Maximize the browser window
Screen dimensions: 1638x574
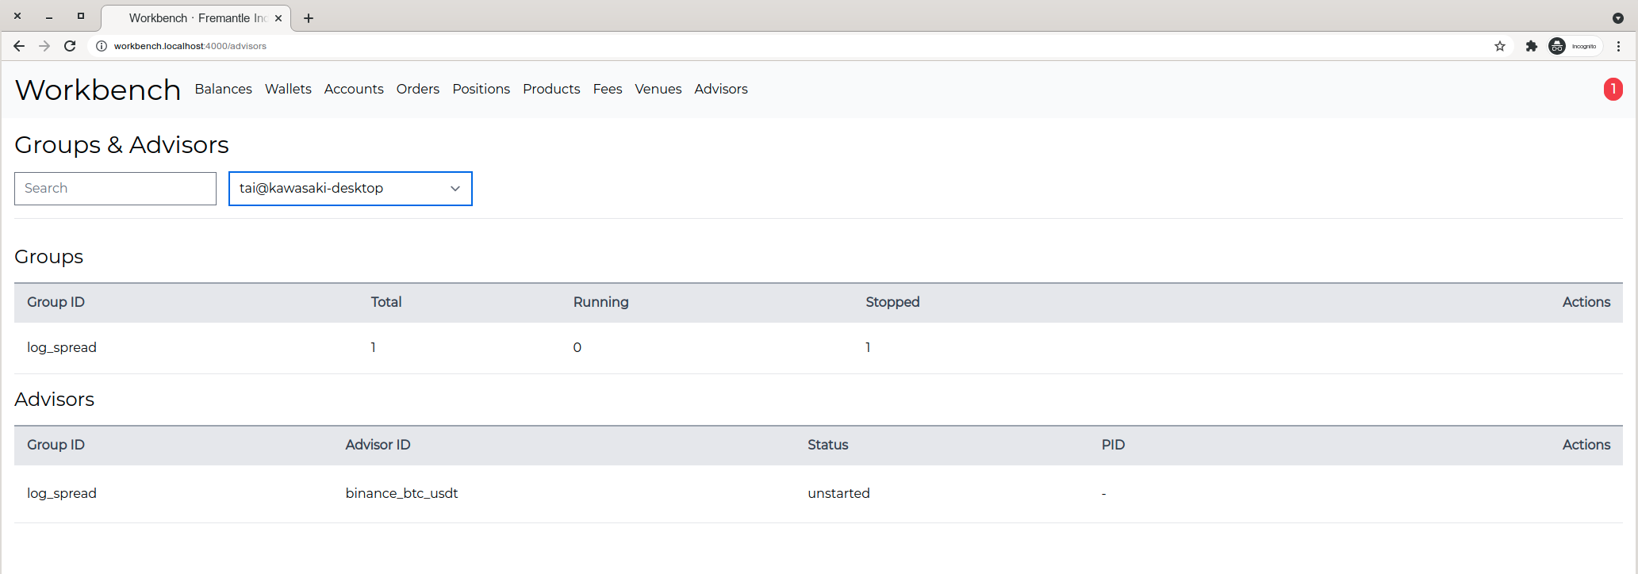click(x=81, y=16)
